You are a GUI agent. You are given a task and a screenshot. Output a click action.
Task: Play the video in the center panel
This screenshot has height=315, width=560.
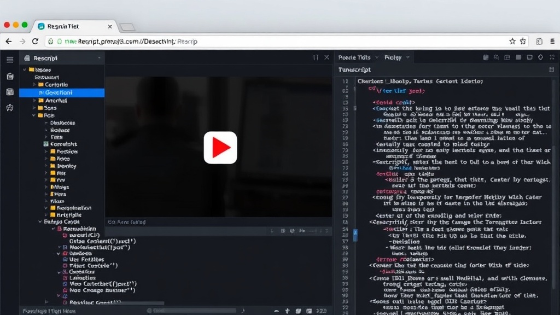[x=220, y=148]
